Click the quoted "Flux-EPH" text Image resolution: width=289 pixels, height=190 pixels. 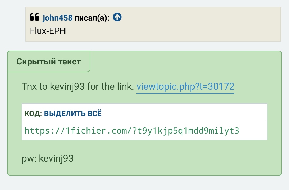click(48, 31)
